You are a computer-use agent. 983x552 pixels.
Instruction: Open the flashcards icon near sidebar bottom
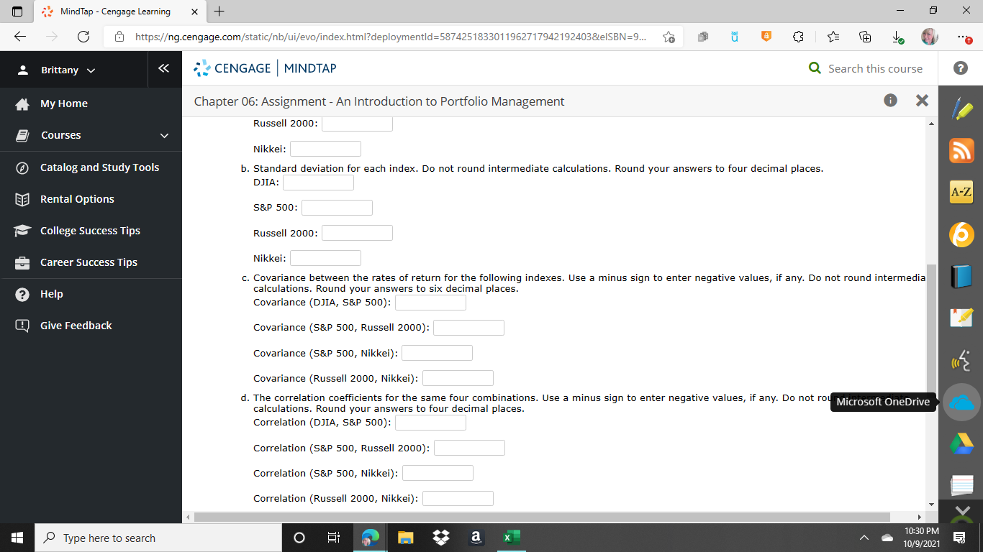click(961, 484)
